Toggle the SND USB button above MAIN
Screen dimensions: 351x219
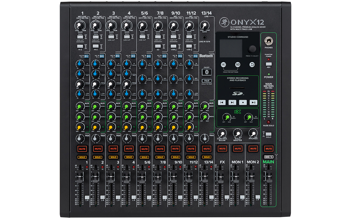[x=269, y=157]
